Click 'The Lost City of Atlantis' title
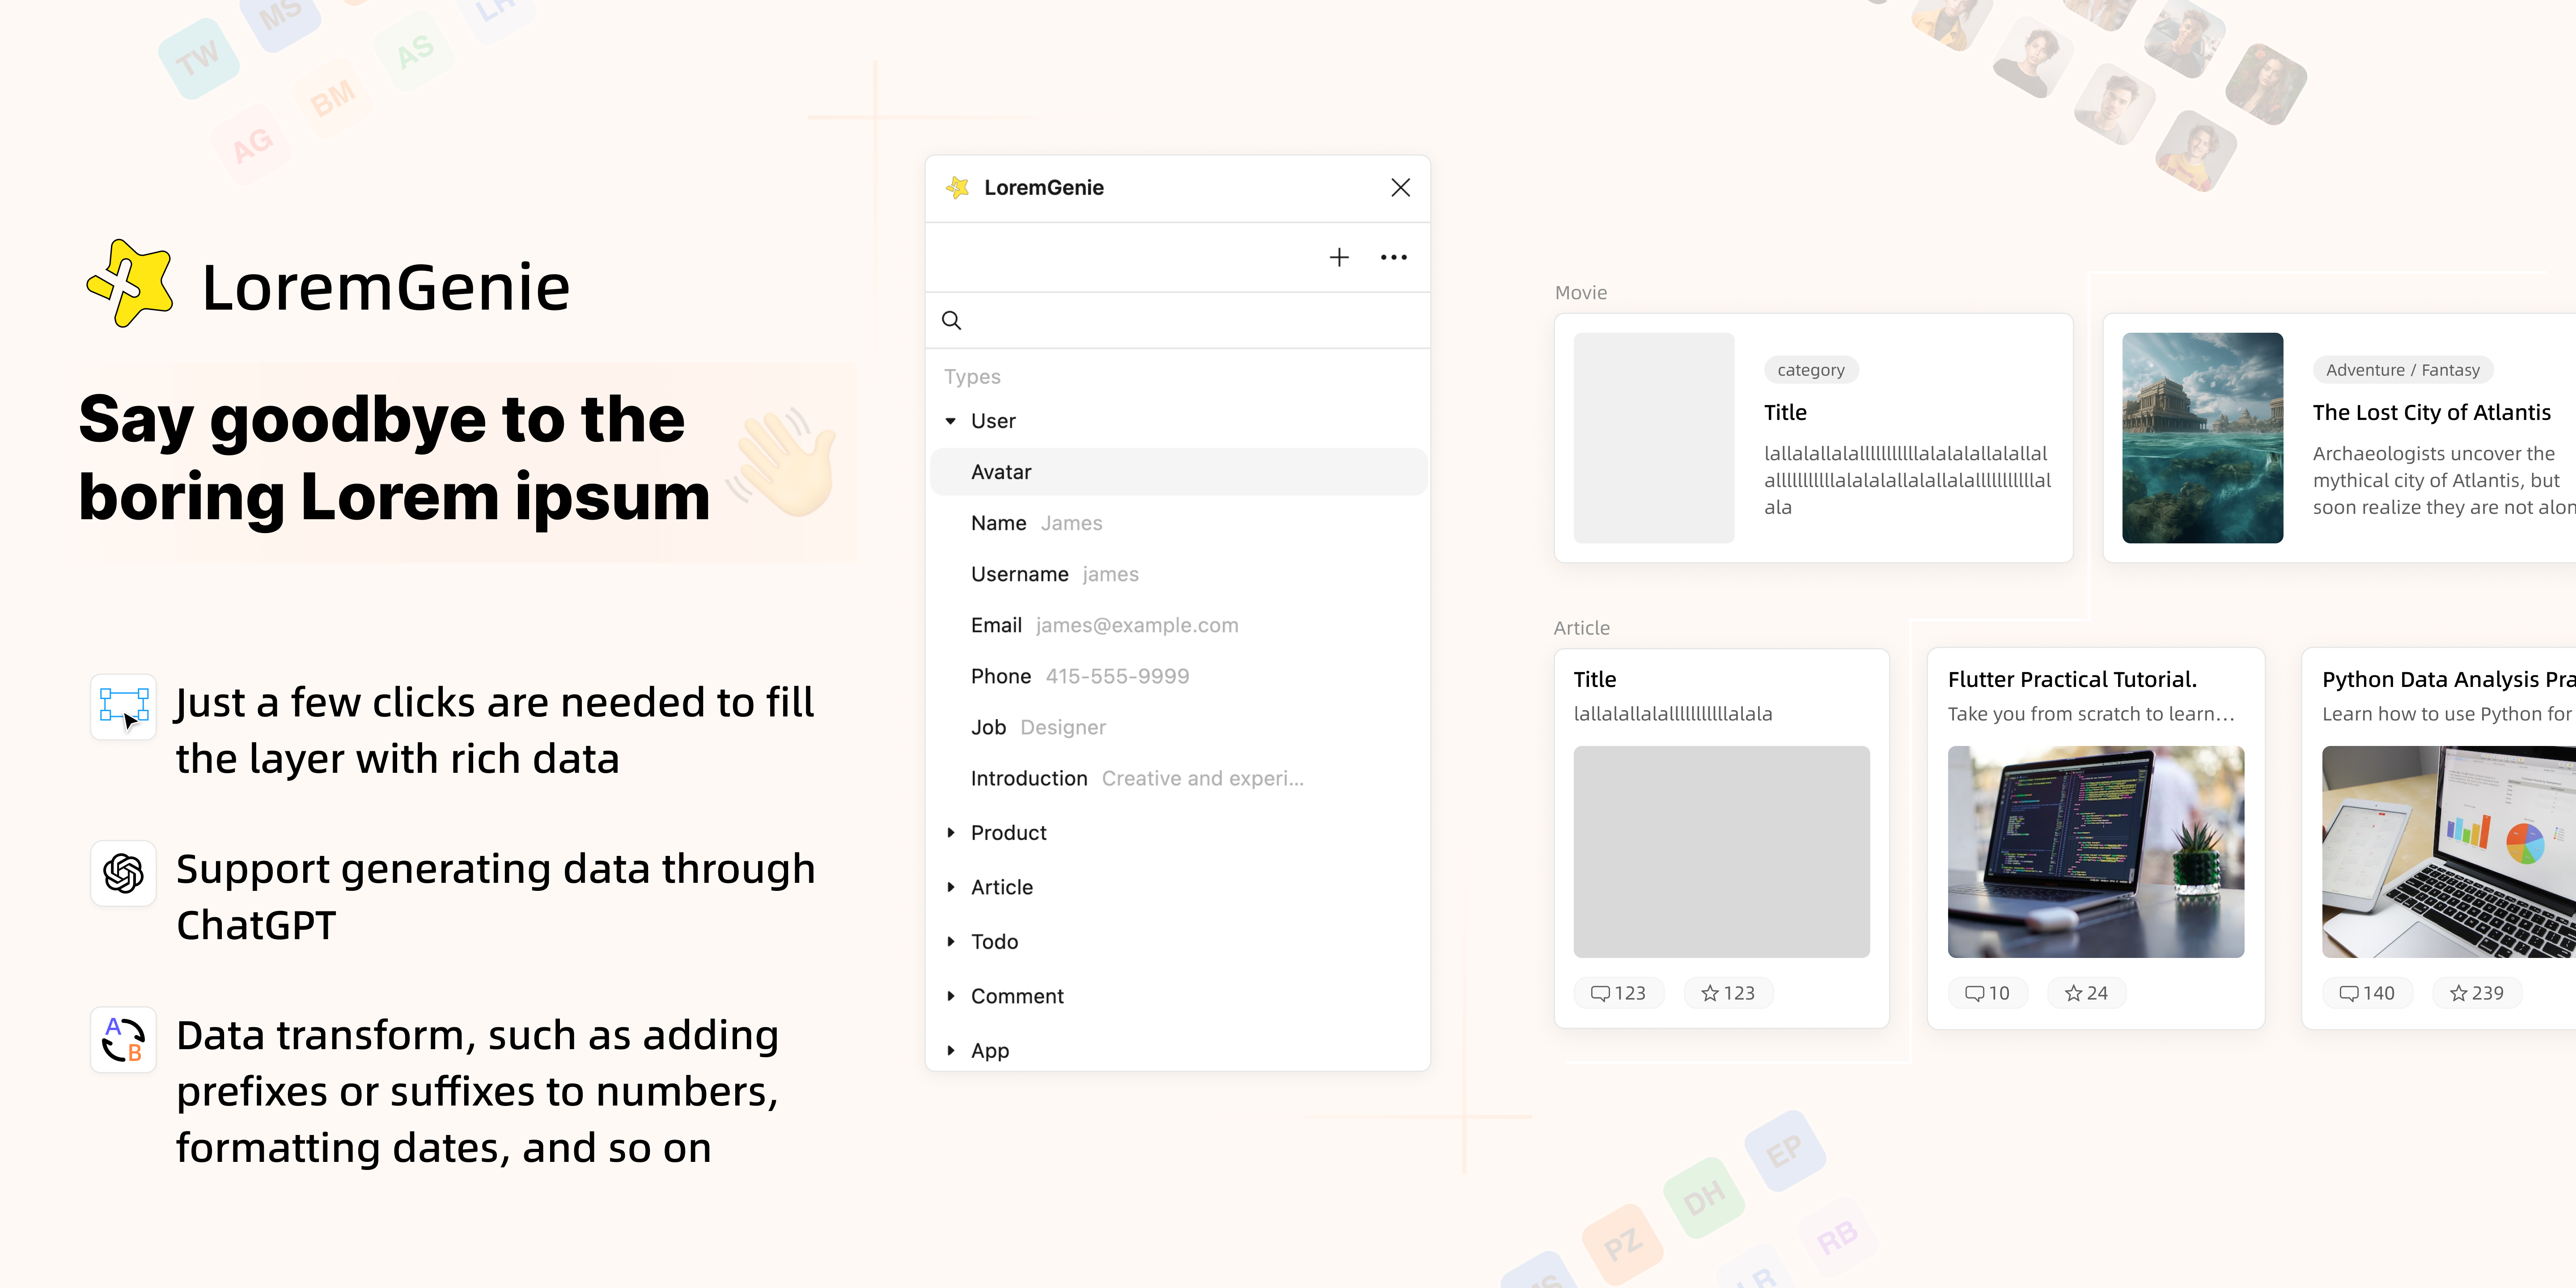 pos(2431,412)
